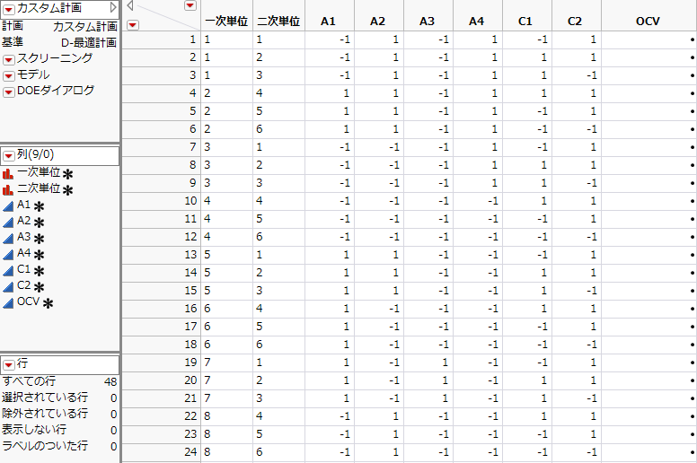Click the すべての行 count row

59,381
